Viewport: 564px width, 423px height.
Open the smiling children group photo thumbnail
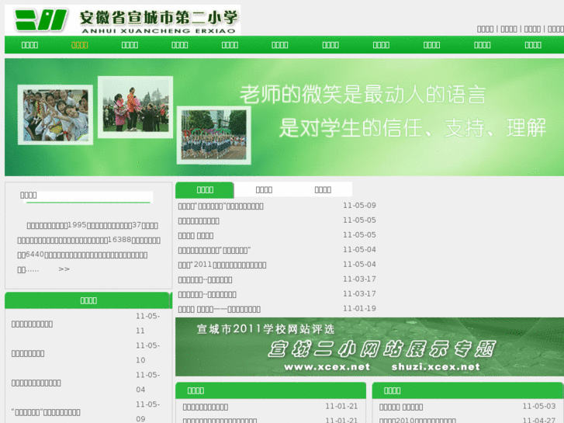pyautogui.click(x=55, y=115)
